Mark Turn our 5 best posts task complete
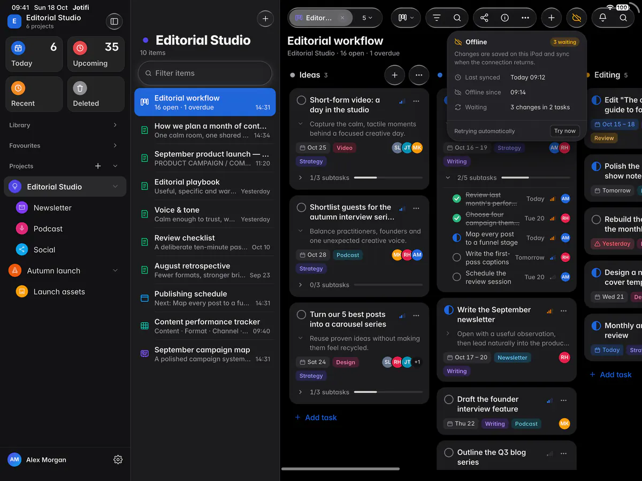Viewport: 642px width, 481px height. pyautogui.click(x=301, y=315)
